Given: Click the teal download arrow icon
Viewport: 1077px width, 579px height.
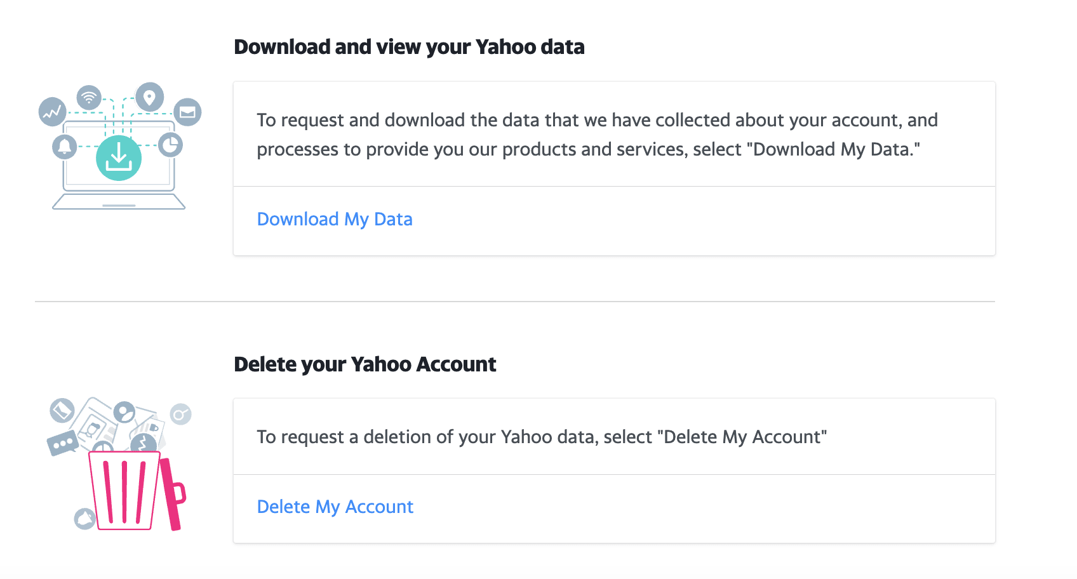Looking at the screenshot, I should (119, 158).
